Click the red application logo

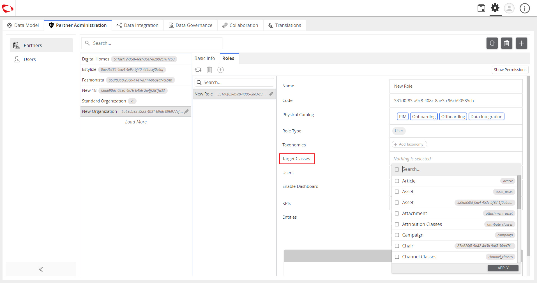point(8,9)
